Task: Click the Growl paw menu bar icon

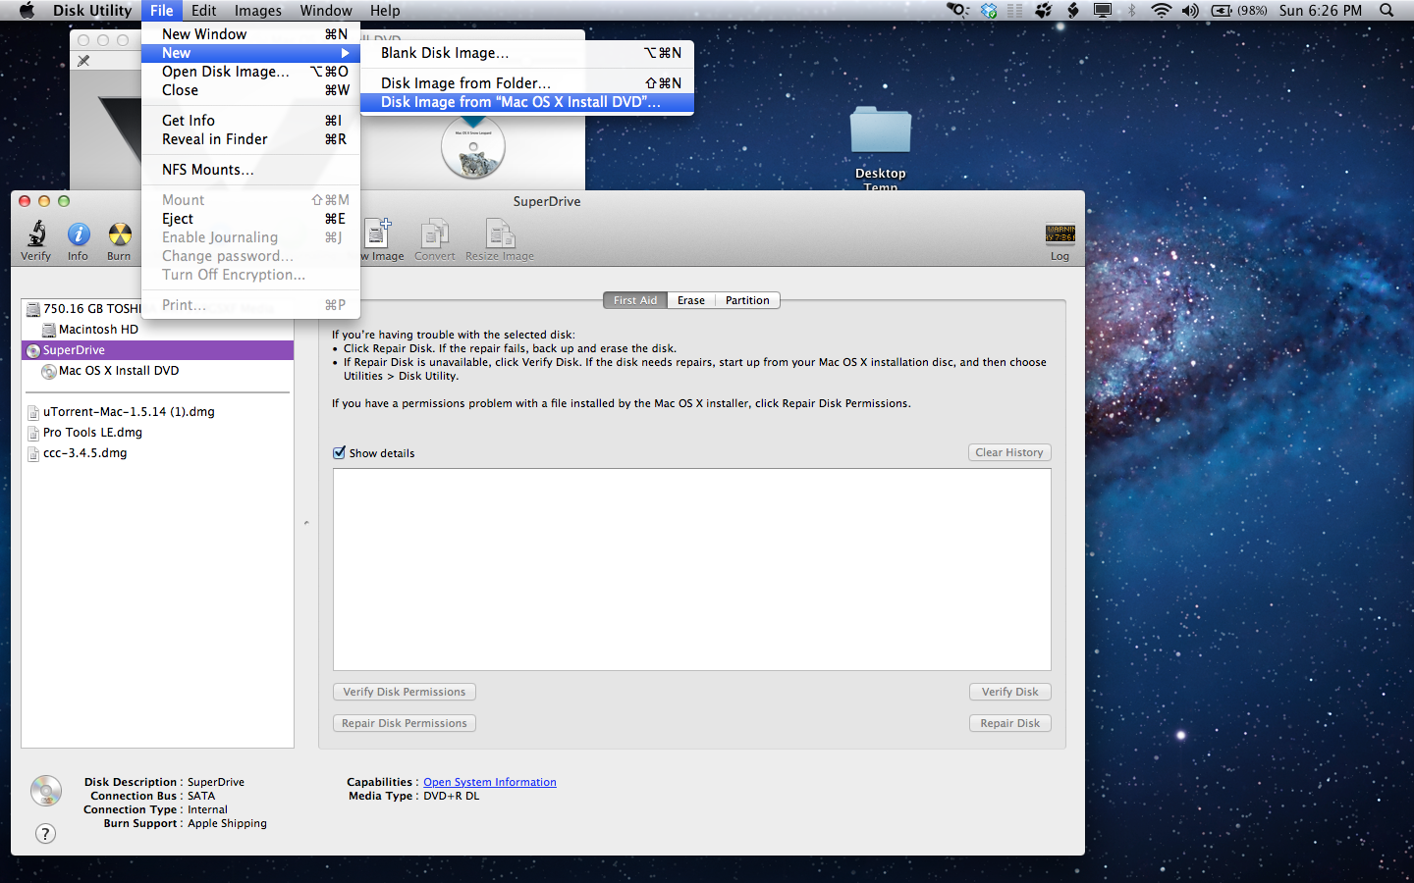Action: tap(1044, 10)
